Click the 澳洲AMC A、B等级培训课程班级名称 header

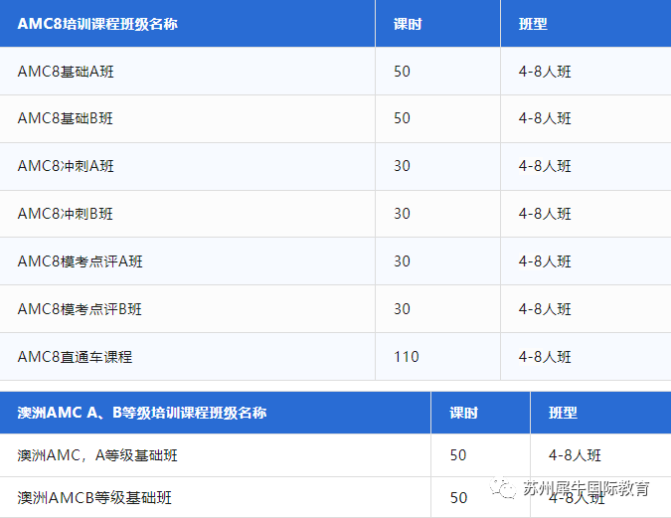pos(141,413)
